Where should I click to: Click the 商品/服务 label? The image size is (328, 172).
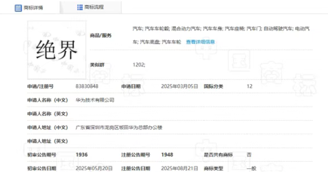point(100,36)
